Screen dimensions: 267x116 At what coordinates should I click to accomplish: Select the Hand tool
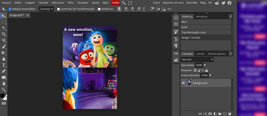(x=4, y=84)
